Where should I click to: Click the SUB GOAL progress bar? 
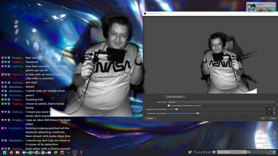pos(247,152)
